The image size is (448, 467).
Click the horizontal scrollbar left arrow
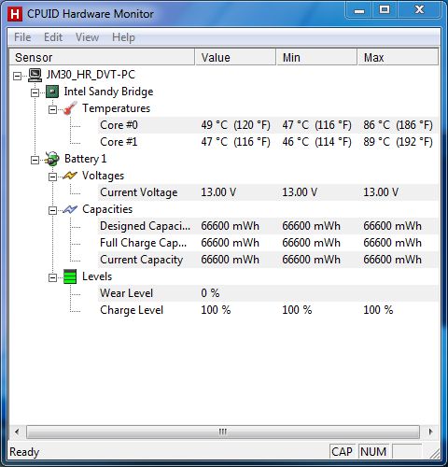click(x=17, y=432)
